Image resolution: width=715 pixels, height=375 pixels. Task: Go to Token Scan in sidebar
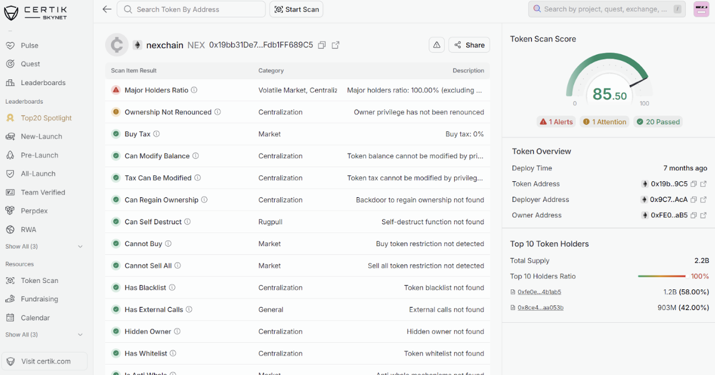[39, 281]
